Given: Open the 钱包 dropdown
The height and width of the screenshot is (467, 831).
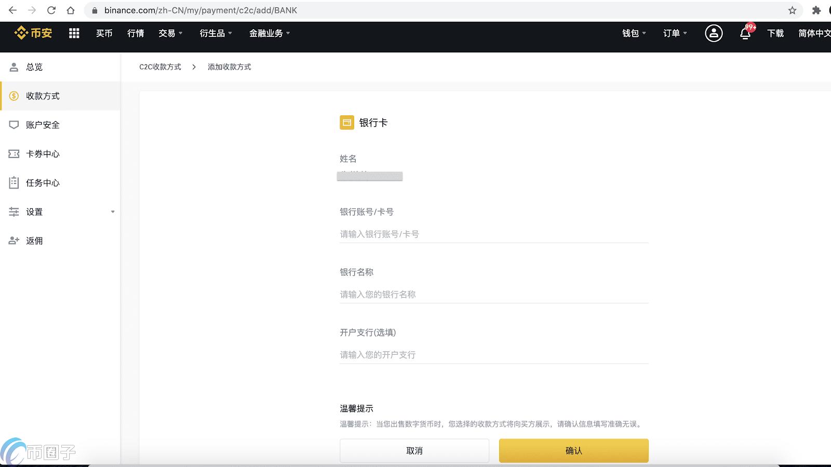Looking at the screenshot, I should [634, 33].
